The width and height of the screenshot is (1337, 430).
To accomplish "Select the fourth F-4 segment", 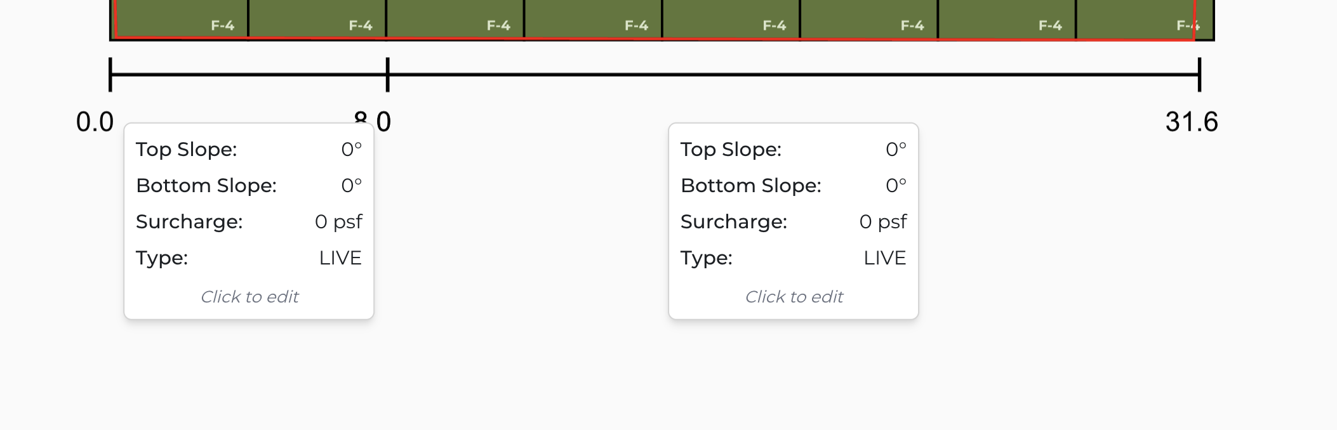I will (x=594, y=19).
